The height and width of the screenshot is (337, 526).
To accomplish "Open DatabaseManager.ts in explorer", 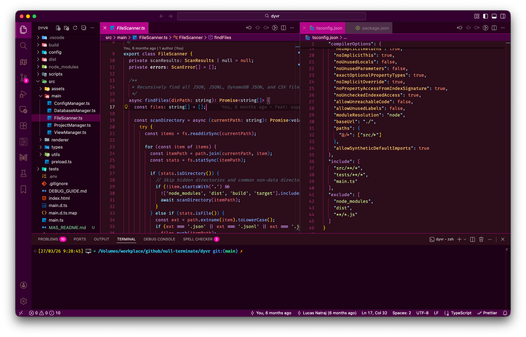I will pyautogui.click(x=66, y=111).
